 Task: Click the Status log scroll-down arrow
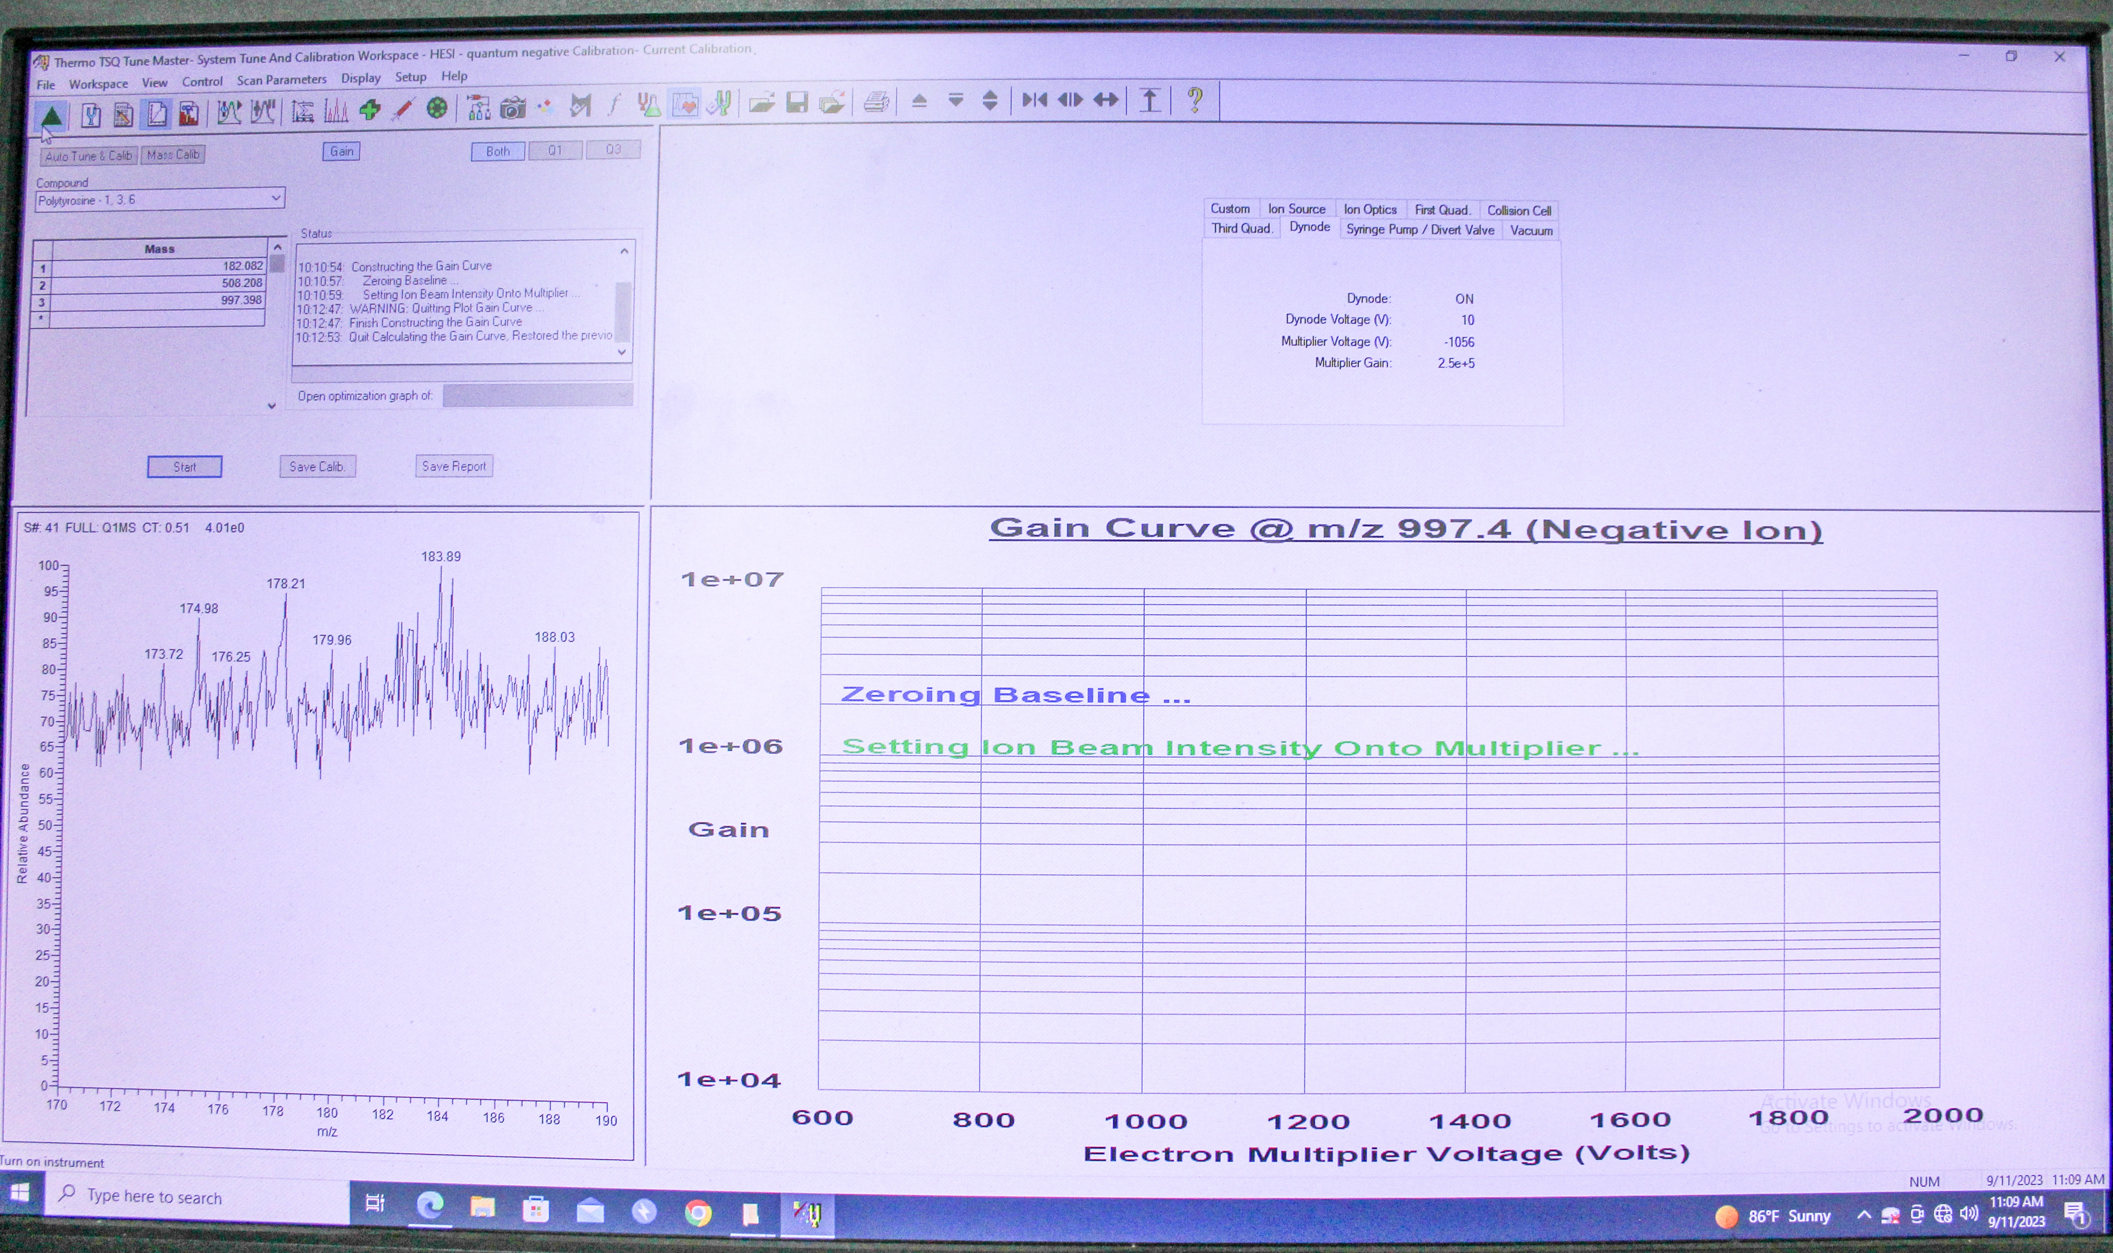coord(622,352)
